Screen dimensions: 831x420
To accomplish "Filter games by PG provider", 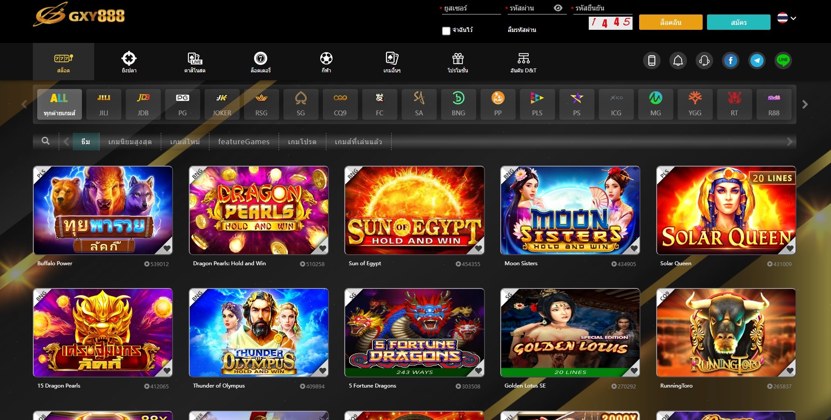I will (x=183, y=104).
